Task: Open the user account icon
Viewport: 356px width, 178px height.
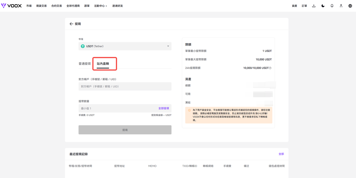Action: (x=341, y=6)
